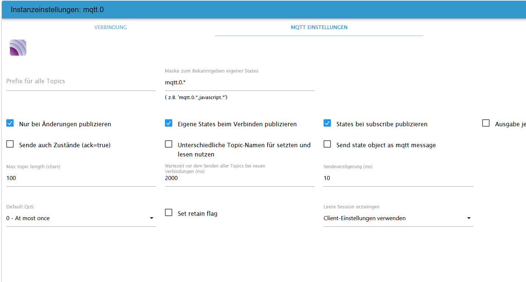Click the Eigene States beim Verbinden publizieren label

pos(237,124)
